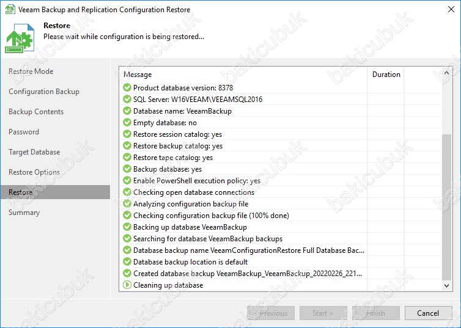Select 'Enable PowerShell execution policy: yes' text
461x328 pixels.
197,181
